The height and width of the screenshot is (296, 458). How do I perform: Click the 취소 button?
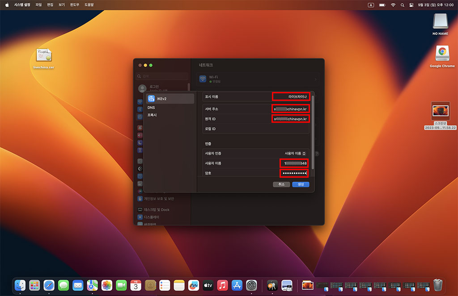click(281, 184)
